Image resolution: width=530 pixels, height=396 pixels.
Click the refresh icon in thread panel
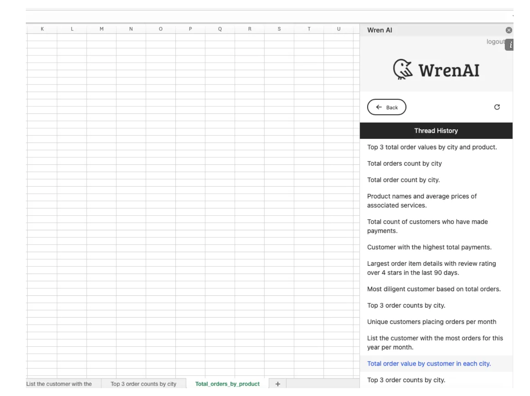[497, 107]
